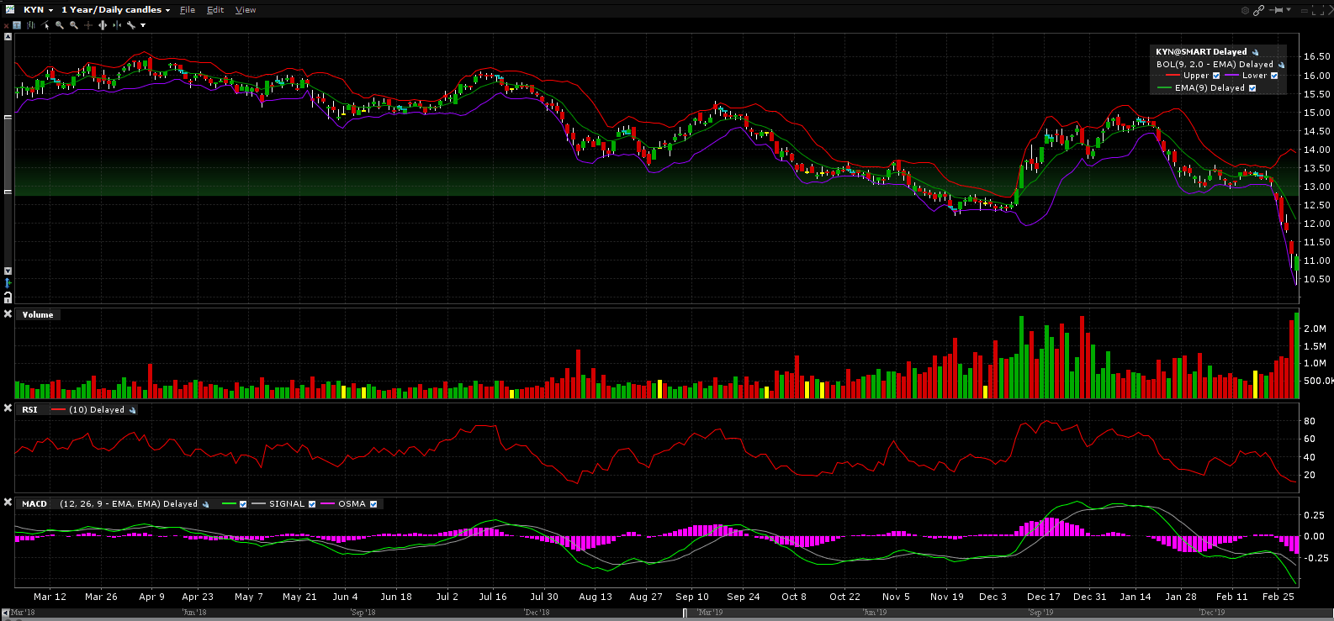This screenshot has height=621, width=1334.
Task: Uncheck the EMA(9) Delayed checkbox
Action: (x=1252, y=88)
